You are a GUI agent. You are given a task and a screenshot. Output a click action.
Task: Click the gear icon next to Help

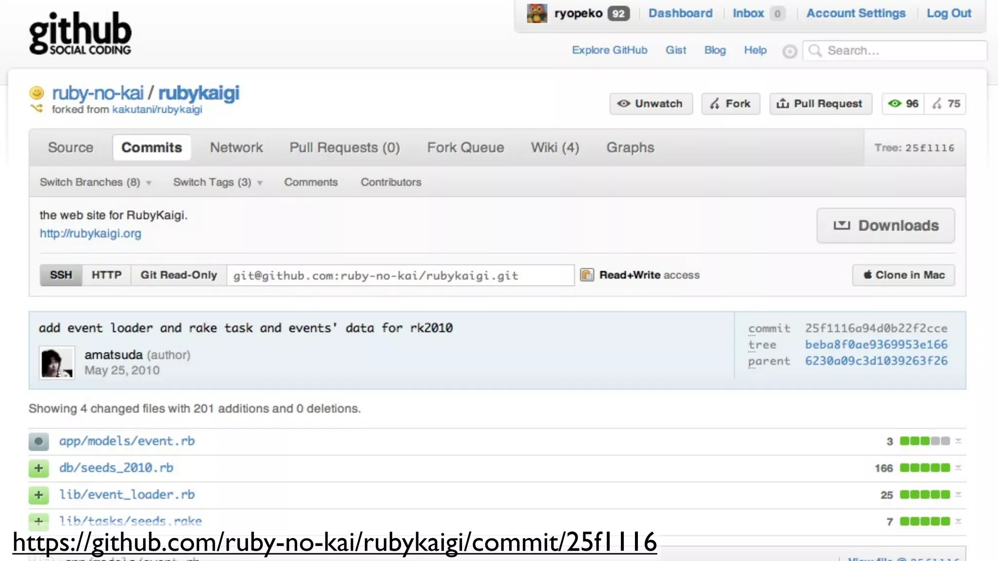(x=789, y=51)
